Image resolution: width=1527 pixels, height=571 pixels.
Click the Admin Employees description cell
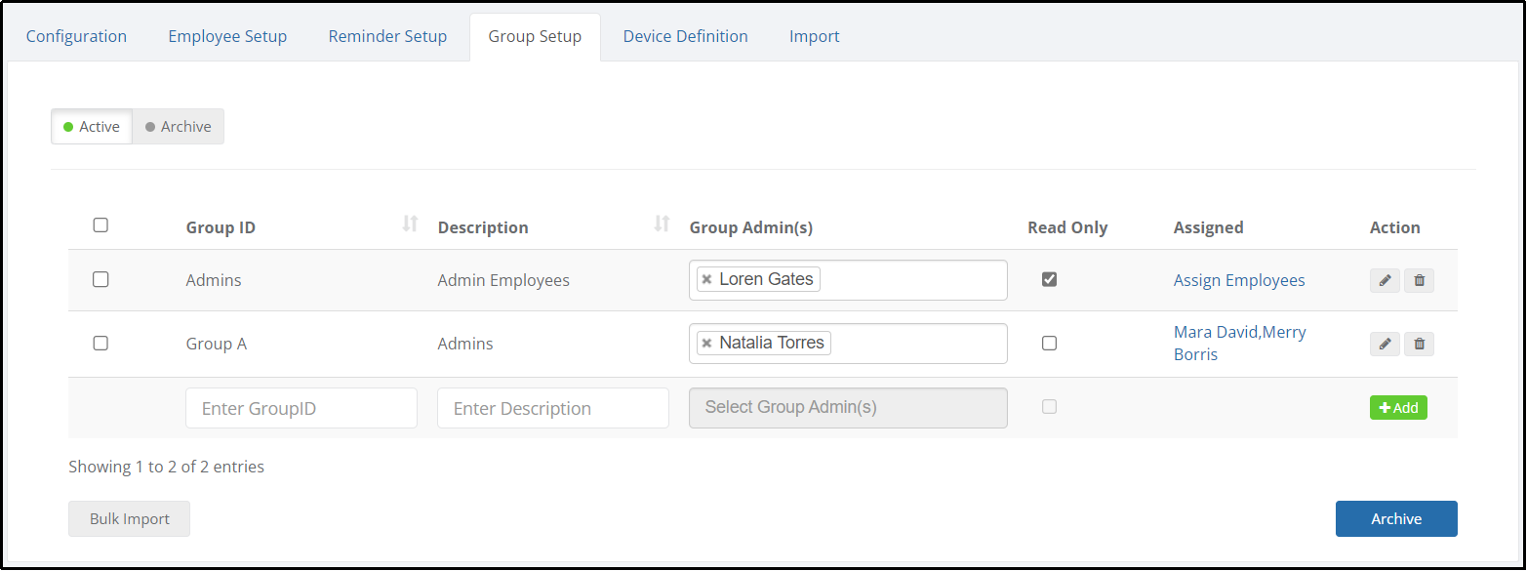[503, 280]
